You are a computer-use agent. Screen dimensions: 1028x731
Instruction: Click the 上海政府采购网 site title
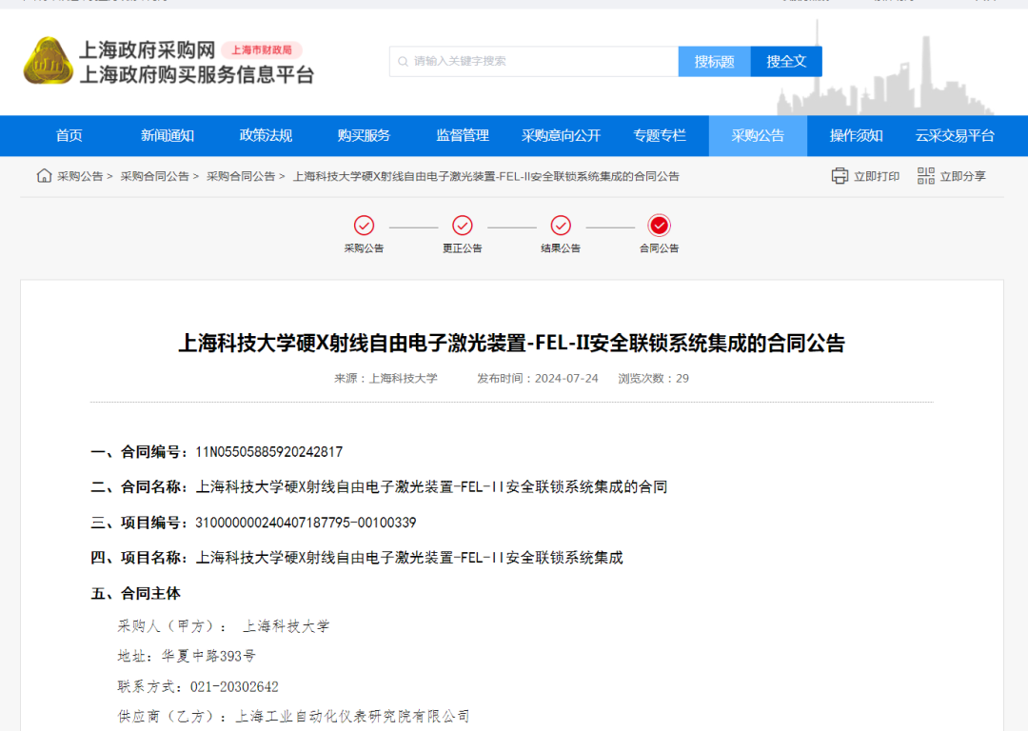(147, 49)
